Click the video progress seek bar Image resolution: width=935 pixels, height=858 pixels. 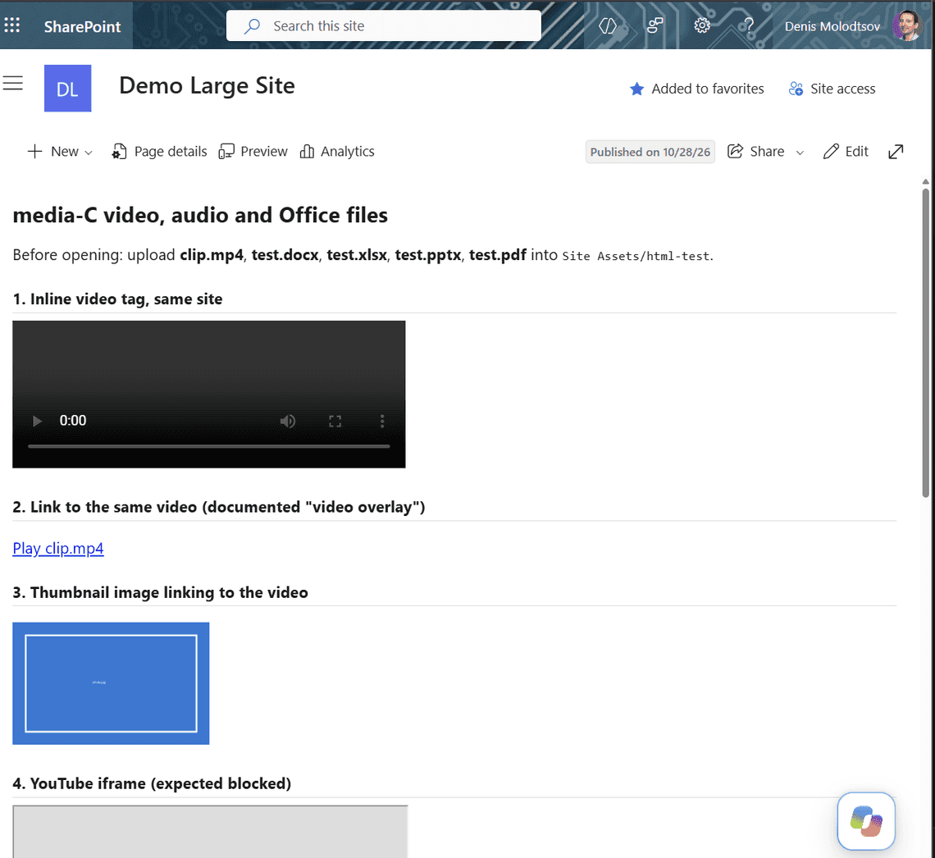point(208,446)
